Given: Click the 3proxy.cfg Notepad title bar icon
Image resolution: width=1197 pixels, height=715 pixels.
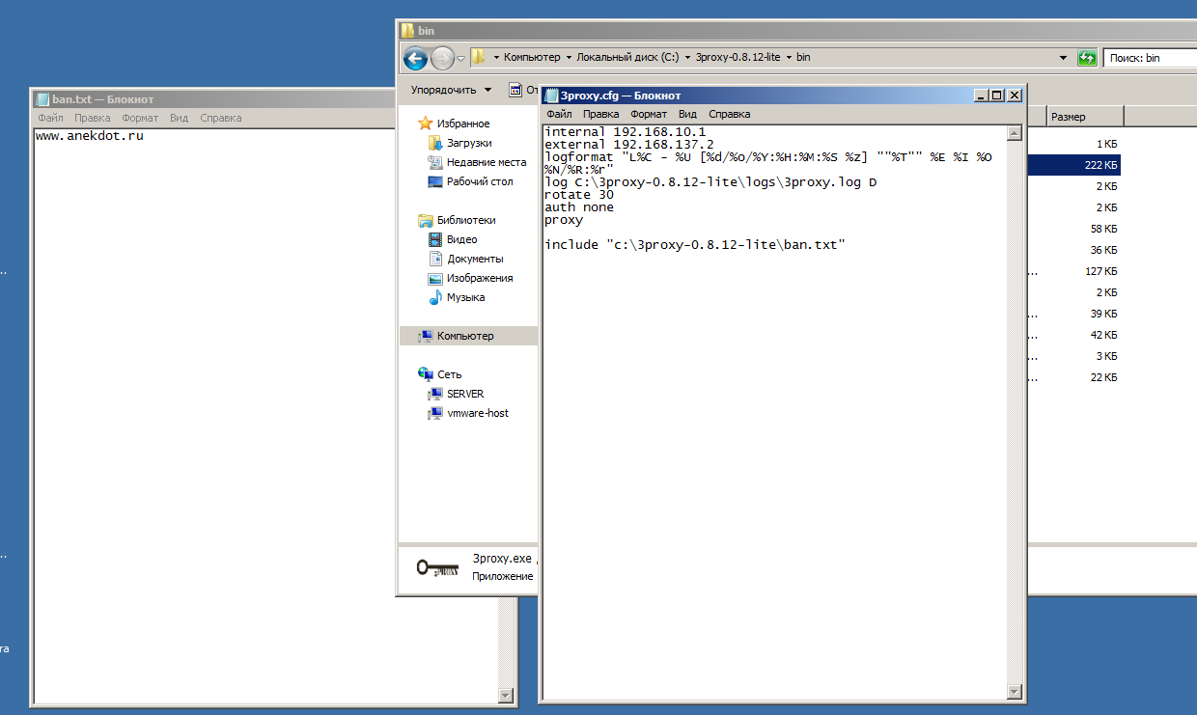Looking at the screenshot, I should click(552, 96).
